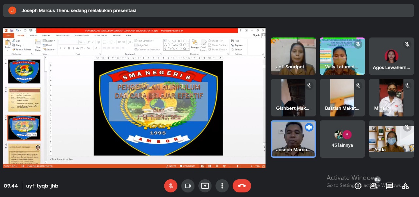Image resolution: width=419 pixels, height=197 pixels.
Task: Open the Layout dropdown
Action: click(x=49, y=41)
